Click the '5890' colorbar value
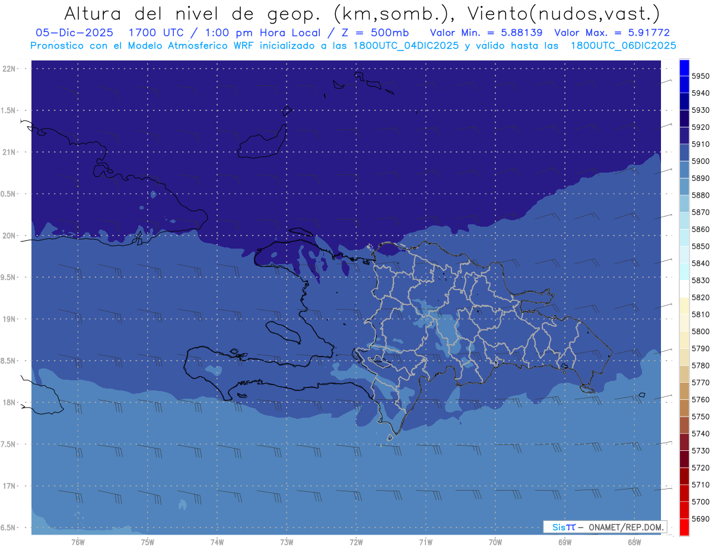Viewport: 712px width, 550px height. pos(701,178)
